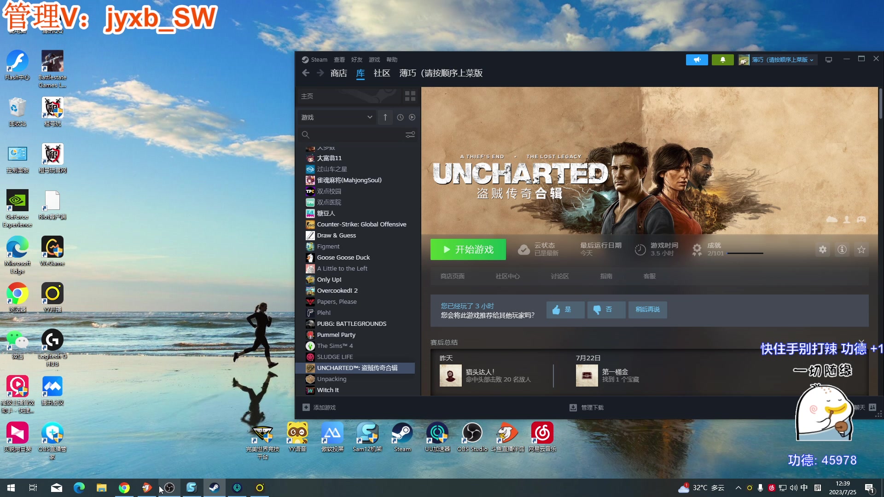Open the 指南 link
The image size is (884, 497).
(x=606, y=276)
